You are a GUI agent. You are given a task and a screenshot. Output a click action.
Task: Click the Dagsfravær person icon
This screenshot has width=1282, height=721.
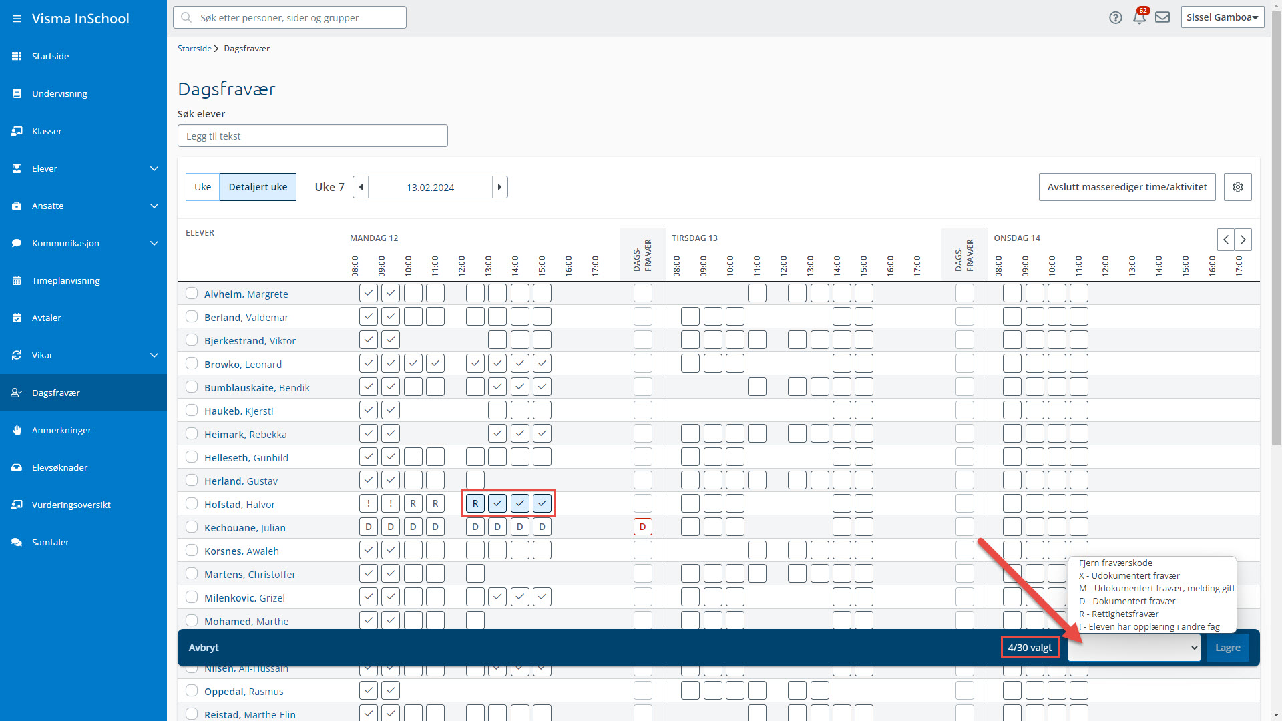(x=17, y=393)
